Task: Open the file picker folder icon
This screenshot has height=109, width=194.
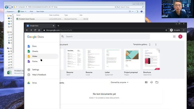Action: tap(157, 82)
